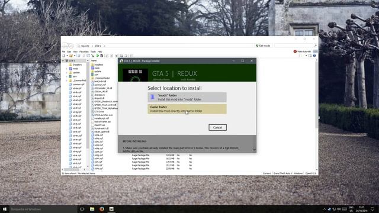Open the dropdown arrow beside open folder icon
This screenshot has width=379, height=213.
(x=75, y=56)
